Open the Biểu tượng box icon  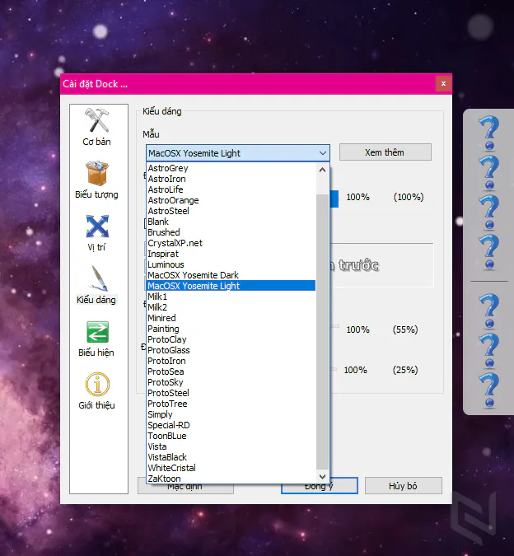click(x=96, y=174)
